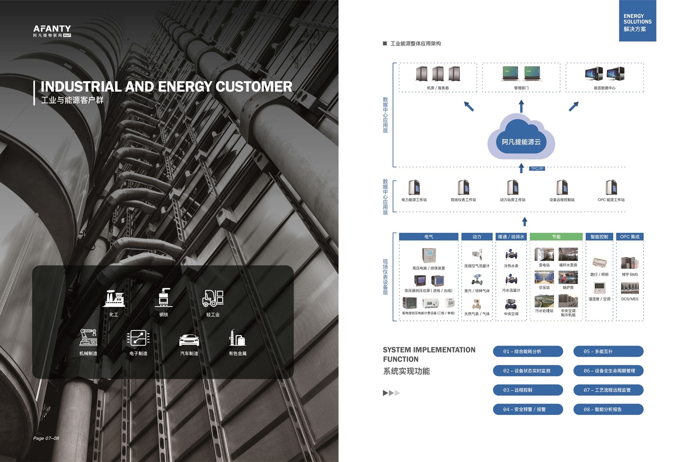Click the OPC 能源工作站 workstation icon
This screenshot has width=677, height=462.
611,188
